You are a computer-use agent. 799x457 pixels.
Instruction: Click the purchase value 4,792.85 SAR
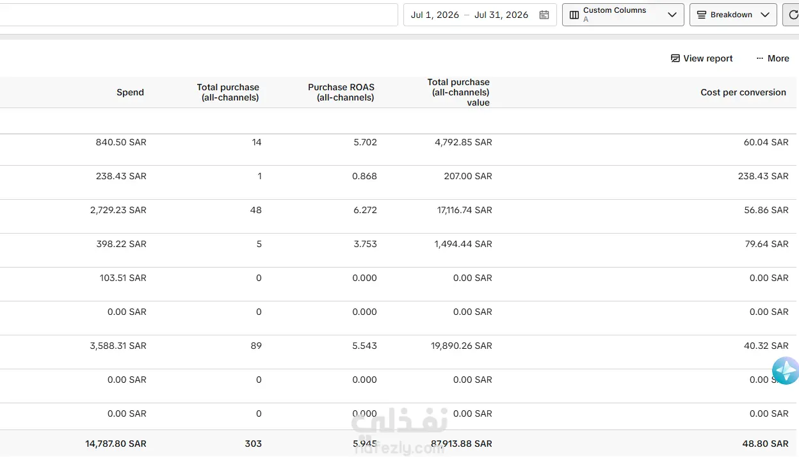[x=464, y=142]
